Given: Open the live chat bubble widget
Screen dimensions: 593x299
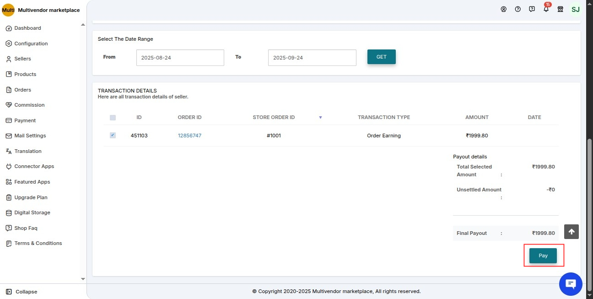Looking at the screenshot, I should [x=571, y=284].
